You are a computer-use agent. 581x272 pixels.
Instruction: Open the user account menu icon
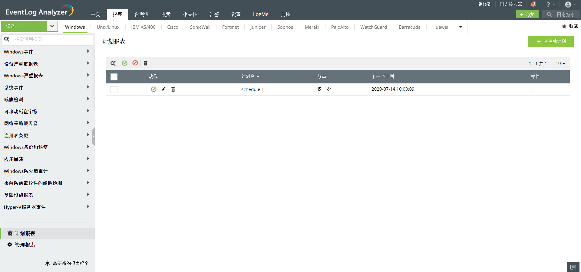coord(567,4)
